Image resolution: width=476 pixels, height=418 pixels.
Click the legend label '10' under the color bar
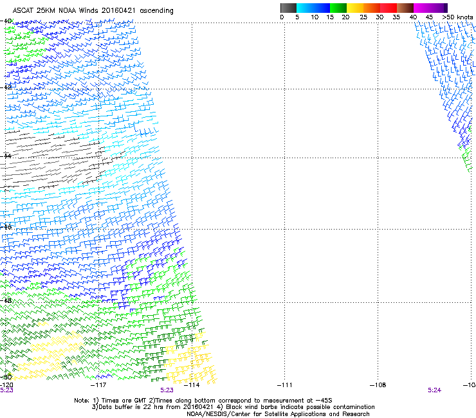315,17
